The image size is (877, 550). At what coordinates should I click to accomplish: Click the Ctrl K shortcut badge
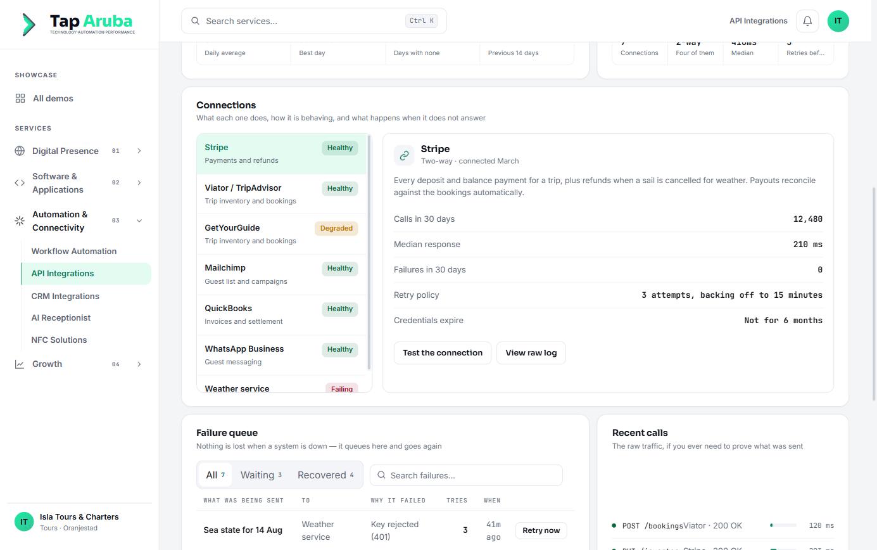coord(422,21)
